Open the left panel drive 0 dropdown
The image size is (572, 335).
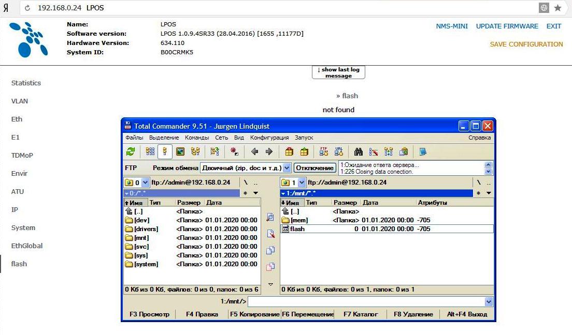145,182
